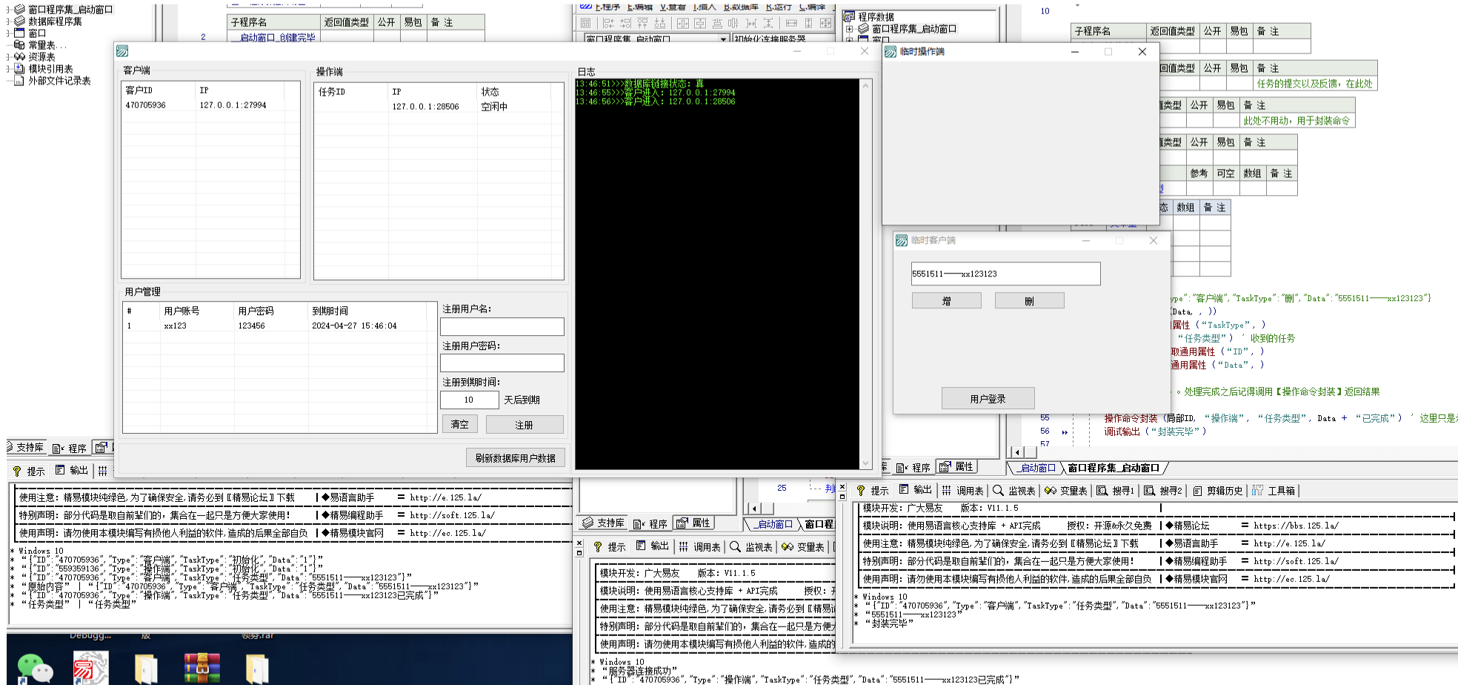Click the 刷新数据库用户数据 button

515,458
